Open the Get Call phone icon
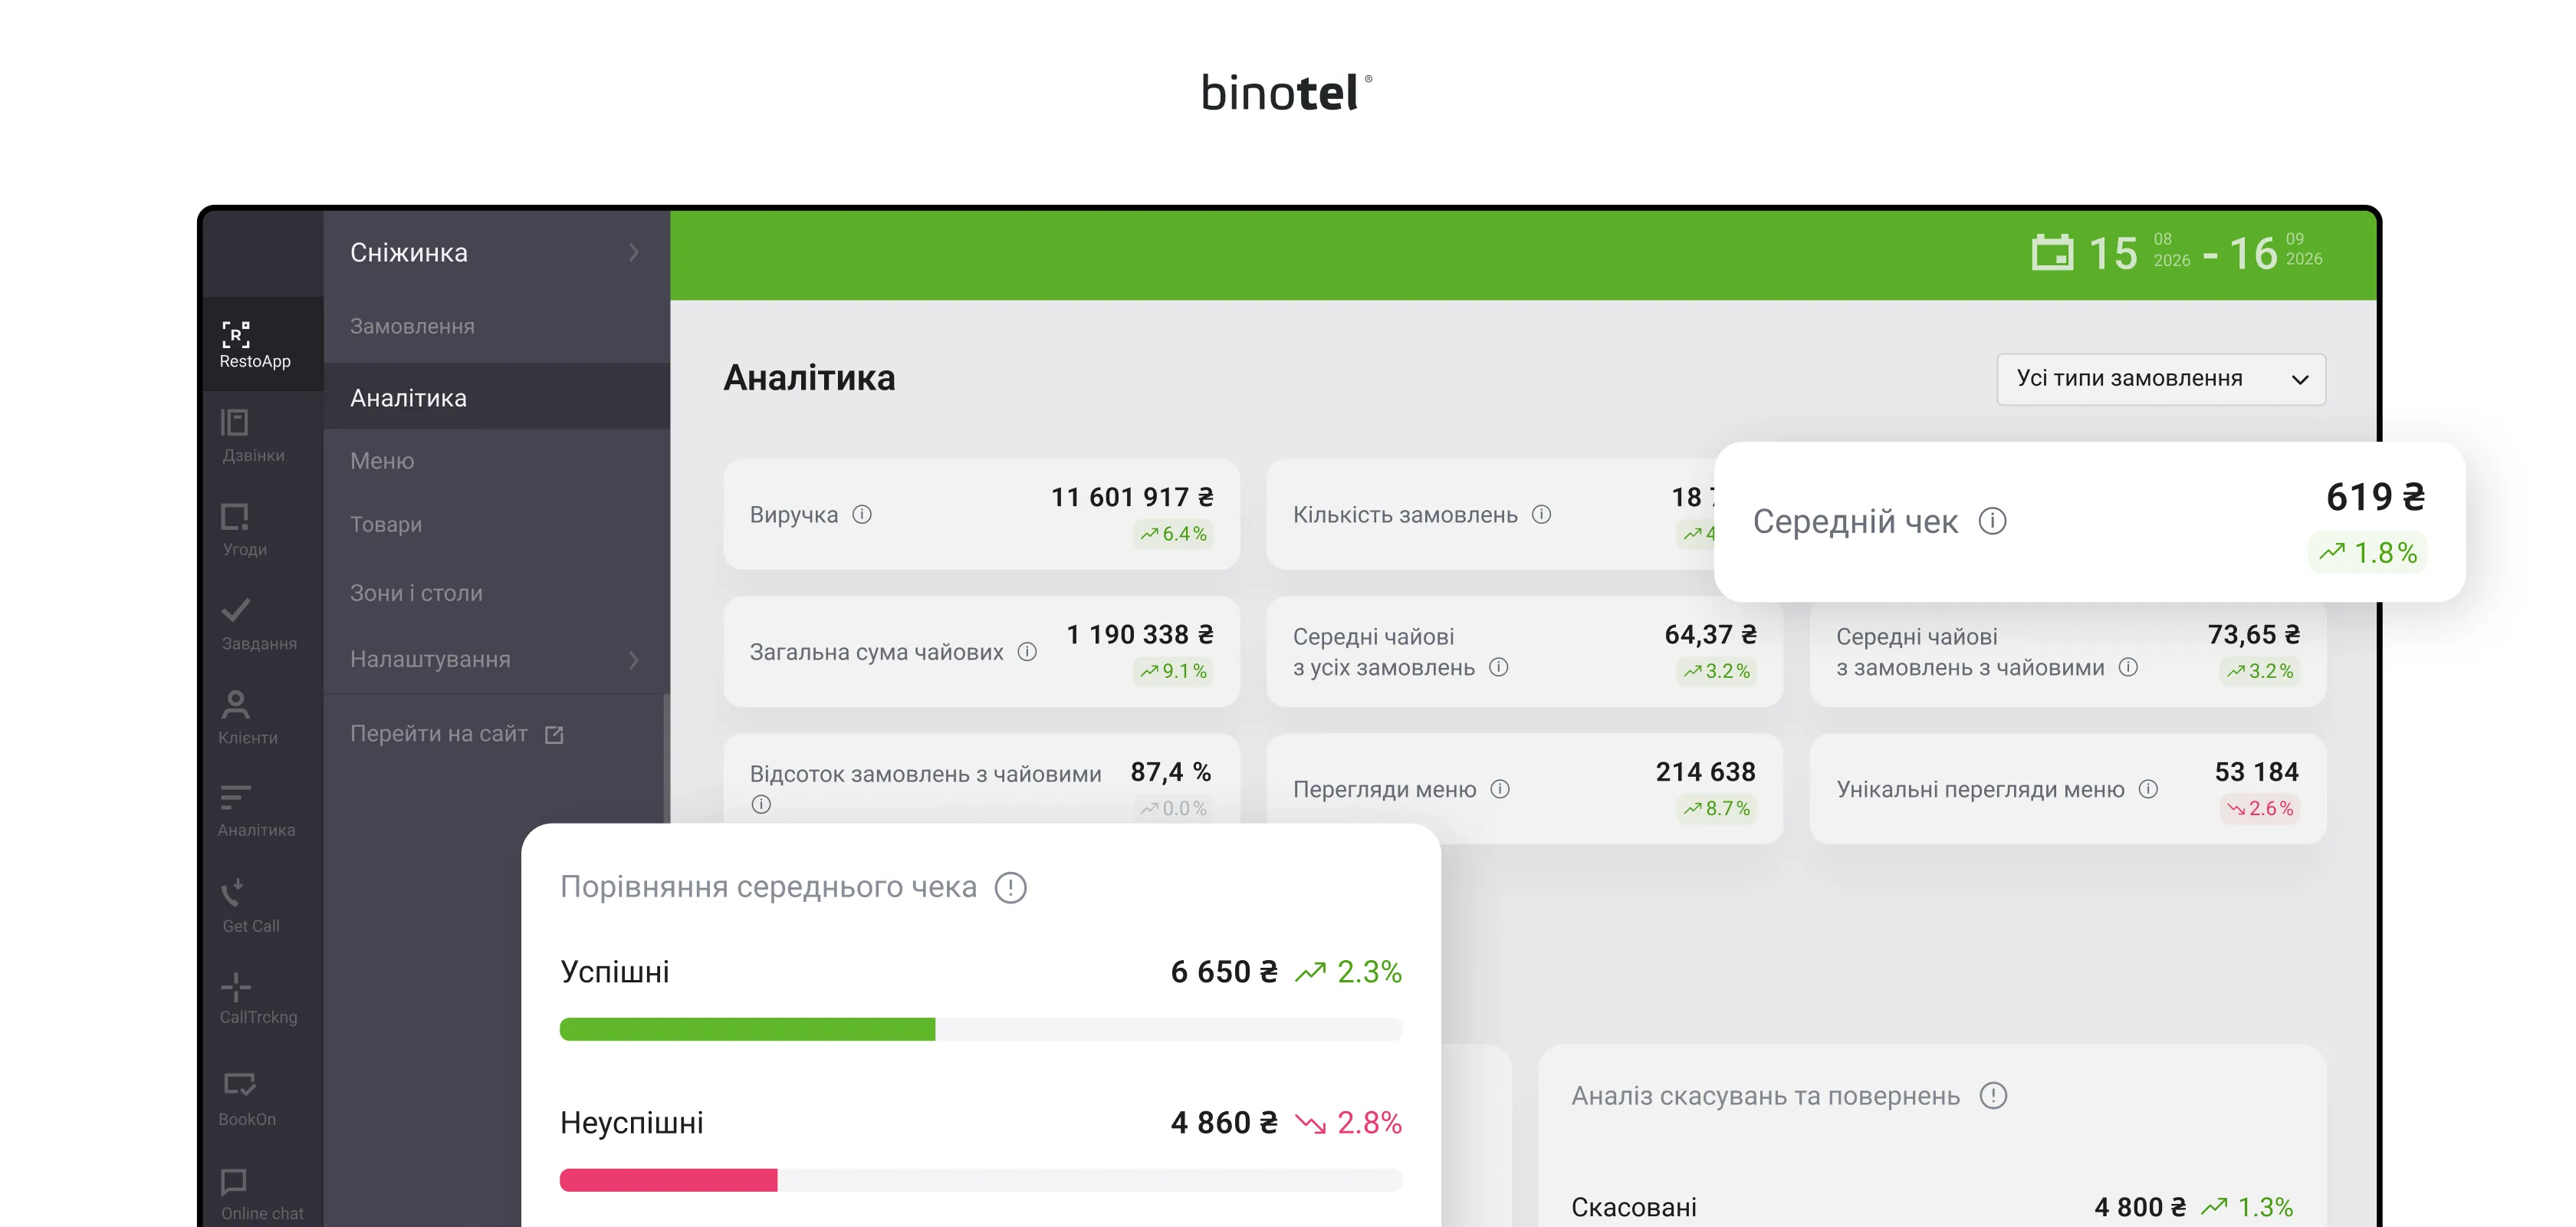Screen dimensions: 2576x1227 click(233, 892)
